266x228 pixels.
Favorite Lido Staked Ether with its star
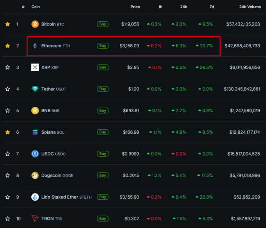7,197
